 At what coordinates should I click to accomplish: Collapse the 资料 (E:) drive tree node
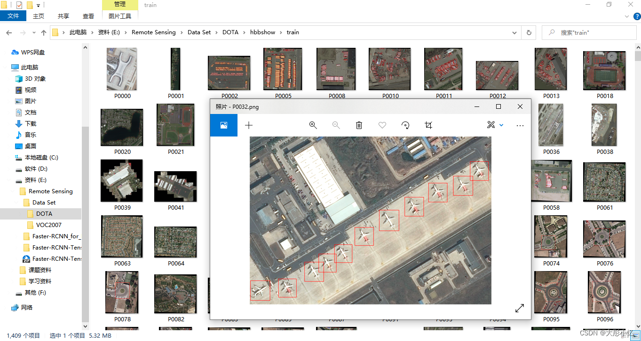tap(9, 180)
